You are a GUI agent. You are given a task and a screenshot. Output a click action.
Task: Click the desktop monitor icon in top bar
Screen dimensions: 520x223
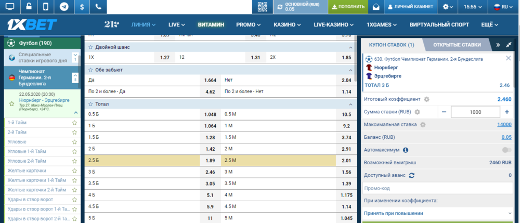(x=10, y=7)
